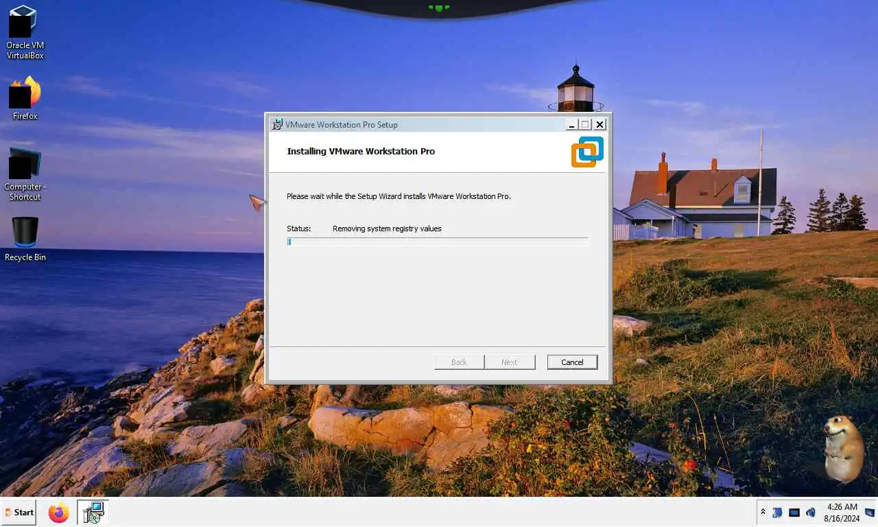Click the network tray icon

coord(778,513)
